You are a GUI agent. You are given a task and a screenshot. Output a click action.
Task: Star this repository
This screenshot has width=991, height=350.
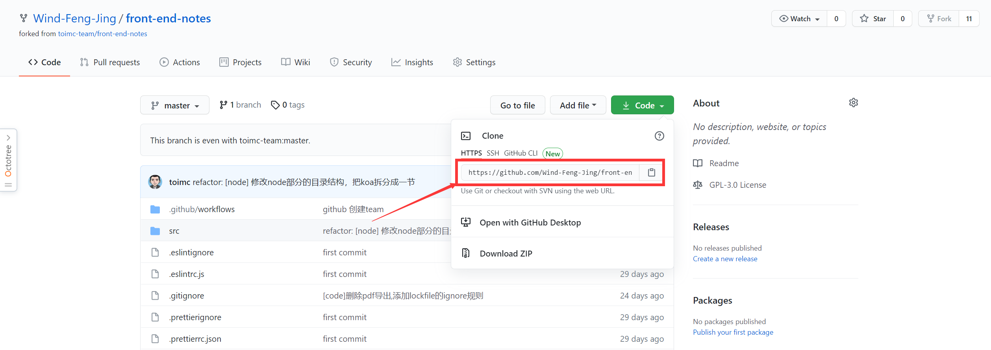pyautogui.click(x=873, y=18)
